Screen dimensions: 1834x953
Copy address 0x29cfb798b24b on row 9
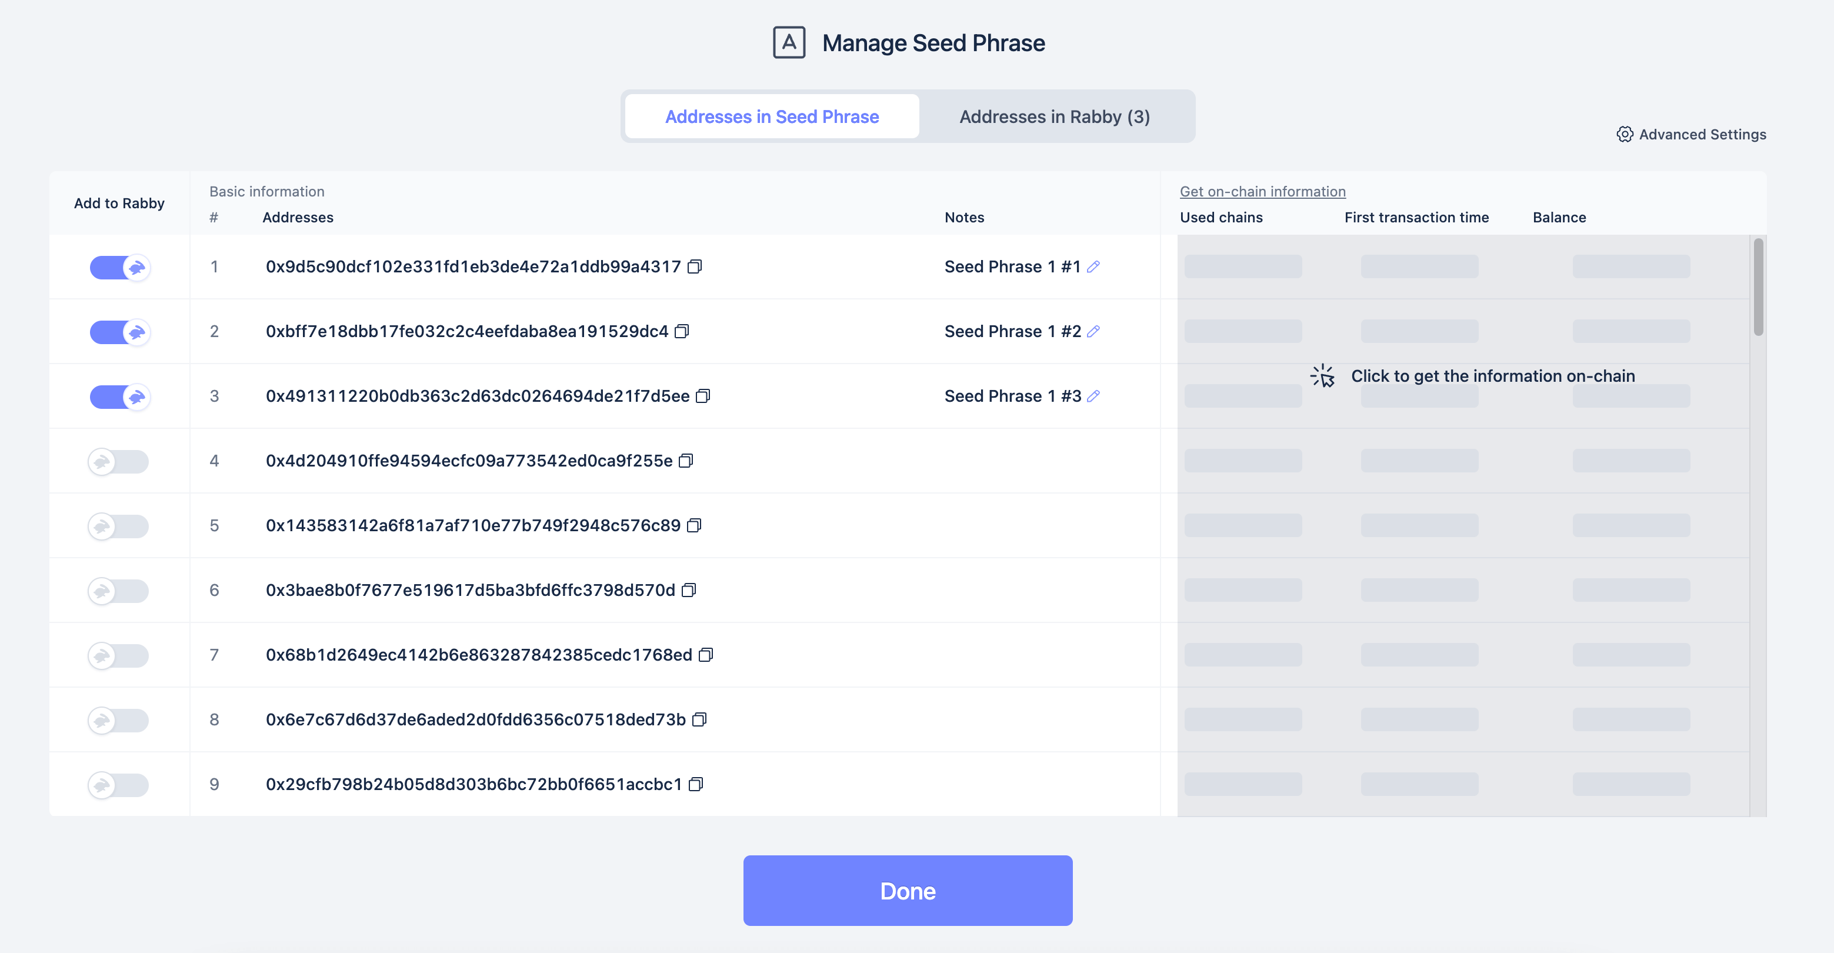(x=696, y=784)
